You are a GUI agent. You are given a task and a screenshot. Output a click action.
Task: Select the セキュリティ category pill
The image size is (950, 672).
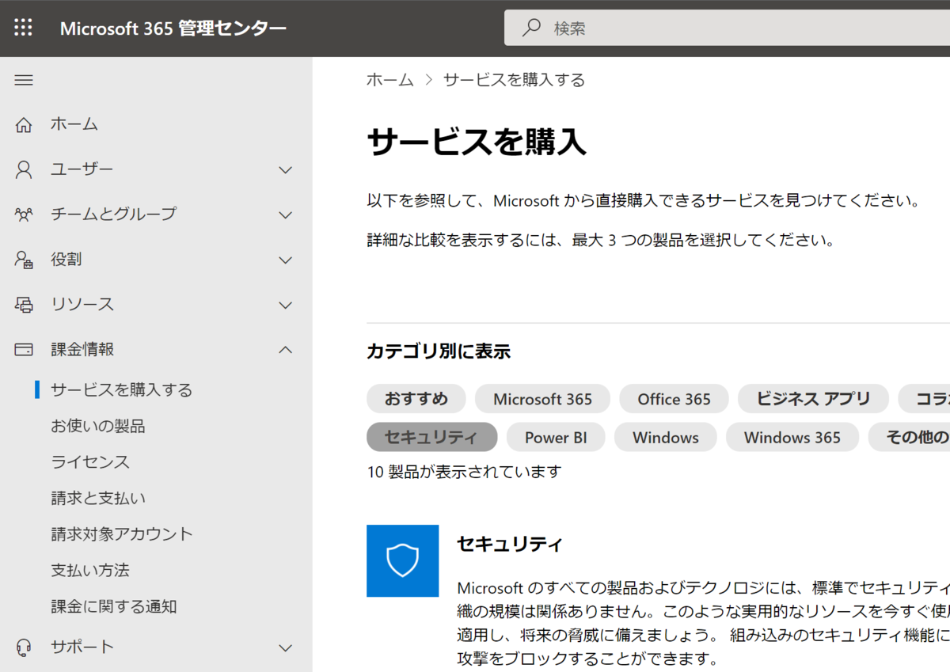tap(431, 437)
